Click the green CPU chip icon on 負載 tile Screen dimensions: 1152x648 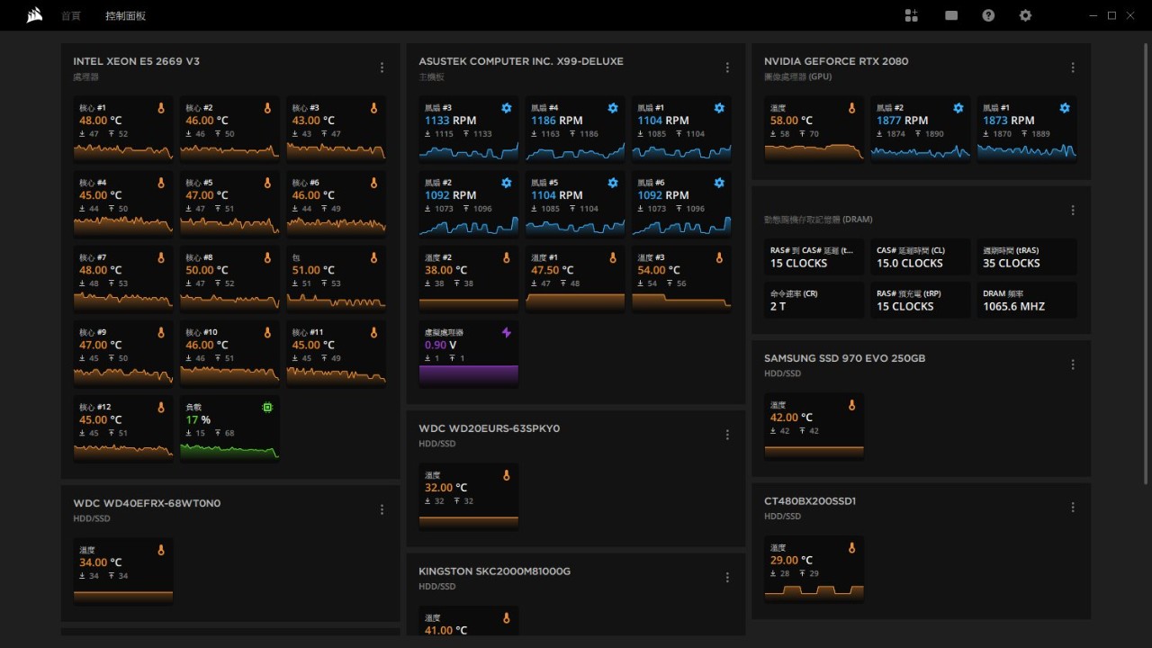click(267, 407)
